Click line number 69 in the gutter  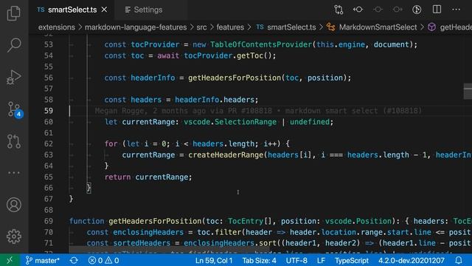click(49, 221)
